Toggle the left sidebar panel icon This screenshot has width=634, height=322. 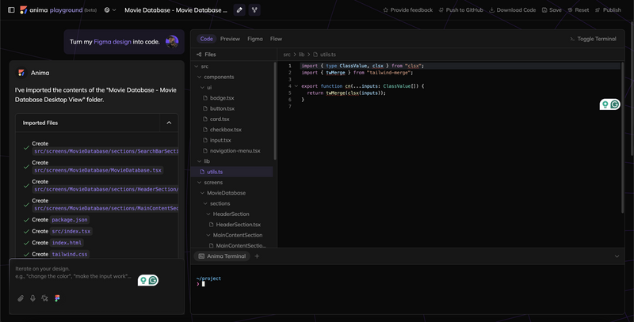click(11, 9)
